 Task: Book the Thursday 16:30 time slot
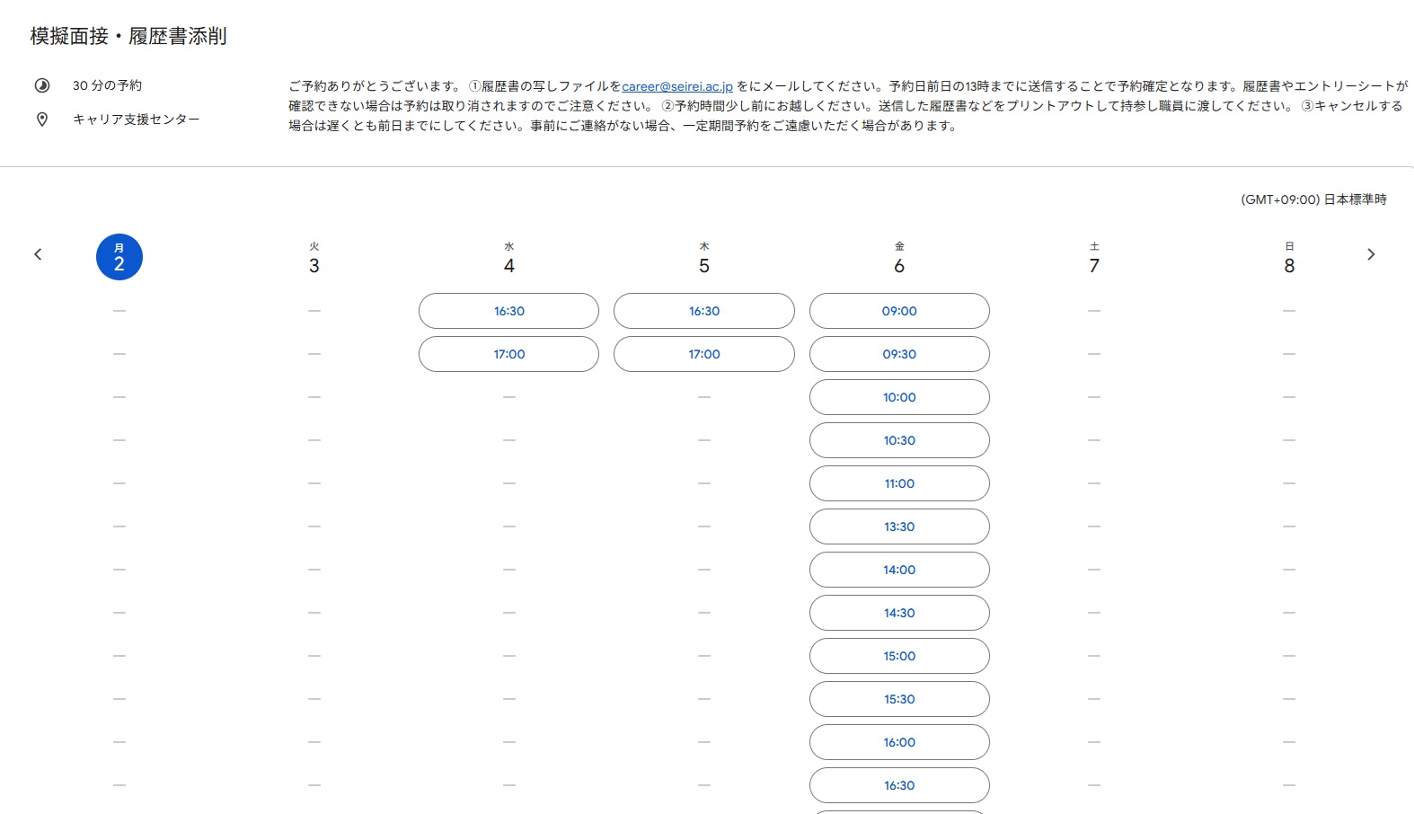[x=704, y=311]
